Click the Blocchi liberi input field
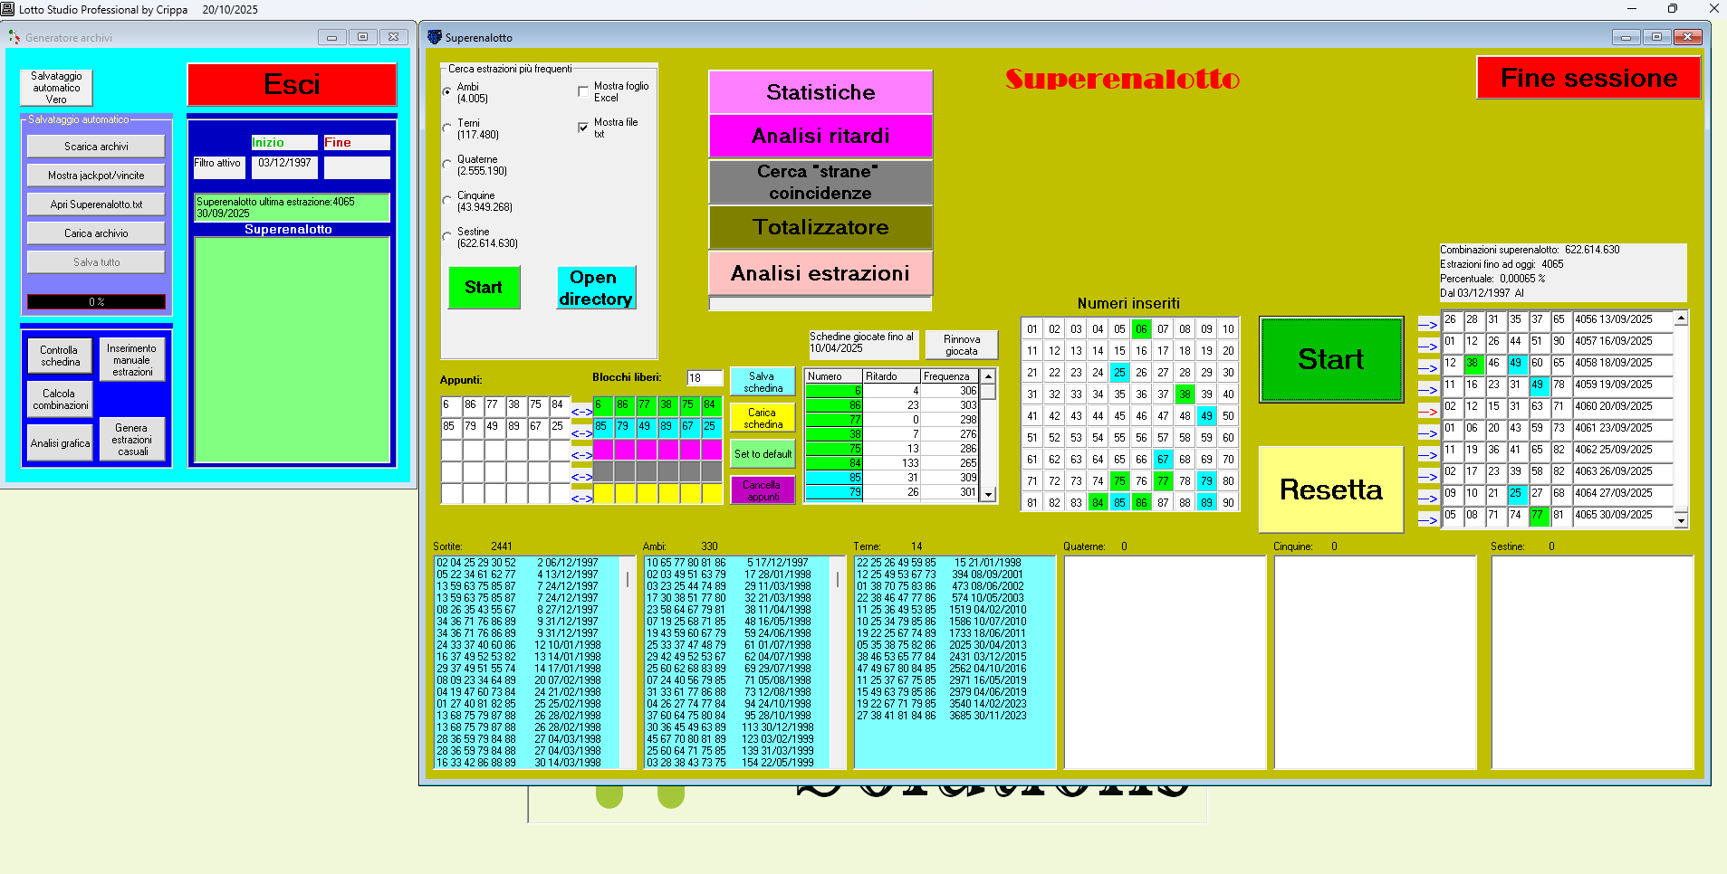The width and height of the screenshot is (1727, 874). coord(704,378)
